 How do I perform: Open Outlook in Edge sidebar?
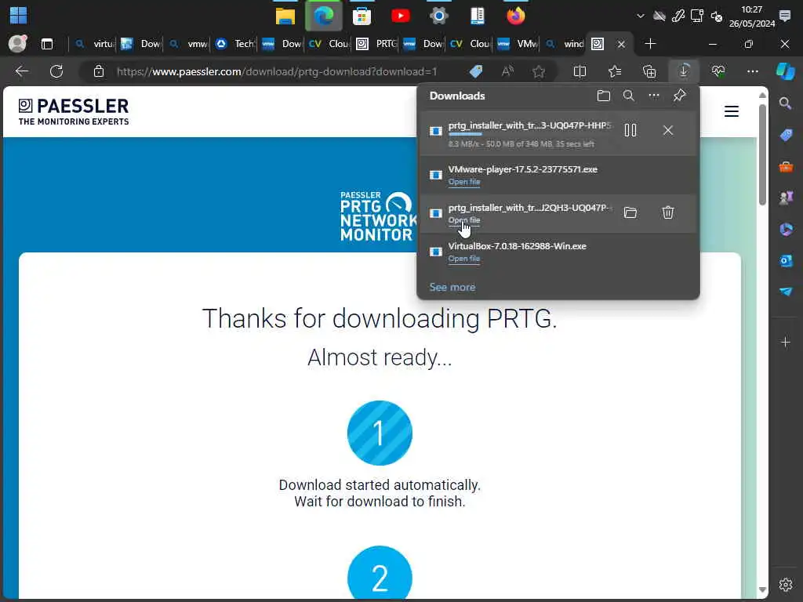[x=786, y=260]
